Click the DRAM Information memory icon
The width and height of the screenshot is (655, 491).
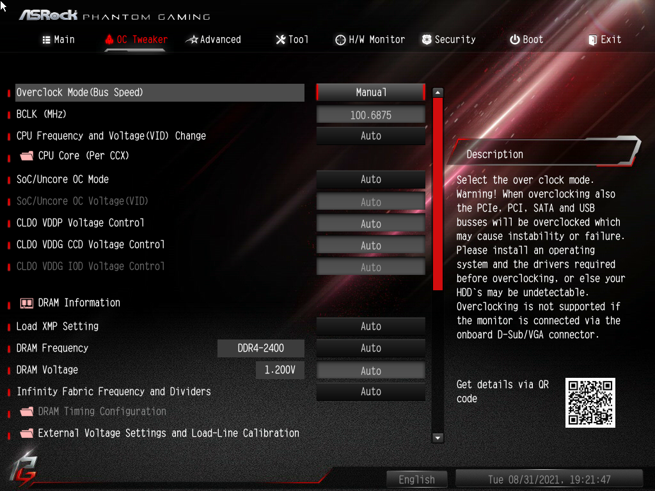point(27,303)
